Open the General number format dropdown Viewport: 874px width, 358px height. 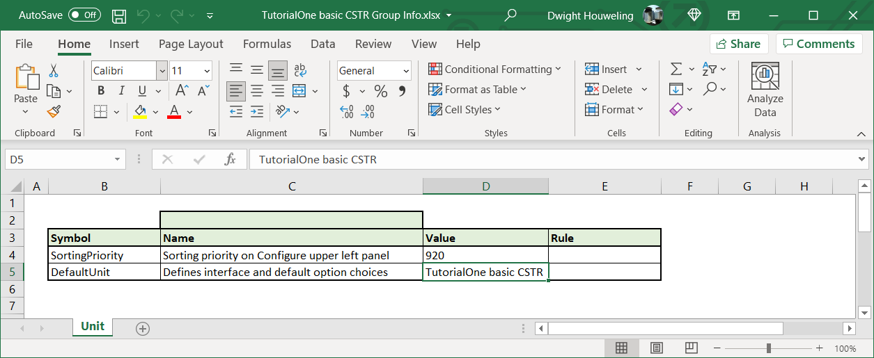point(406,71)
